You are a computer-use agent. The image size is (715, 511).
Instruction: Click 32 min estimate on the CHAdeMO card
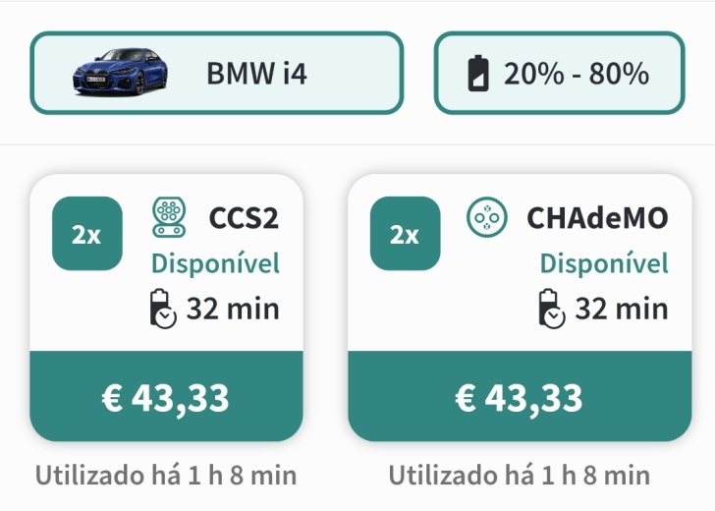click(622, 309)
